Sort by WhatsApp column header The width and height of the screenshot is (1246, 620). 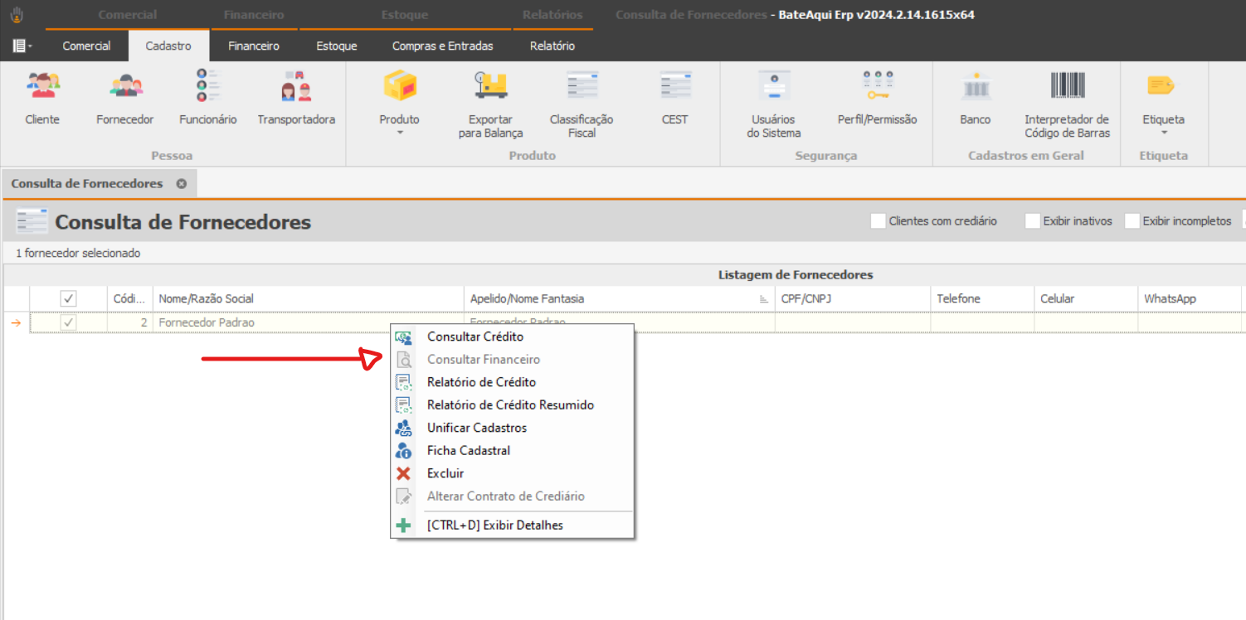1190,299
